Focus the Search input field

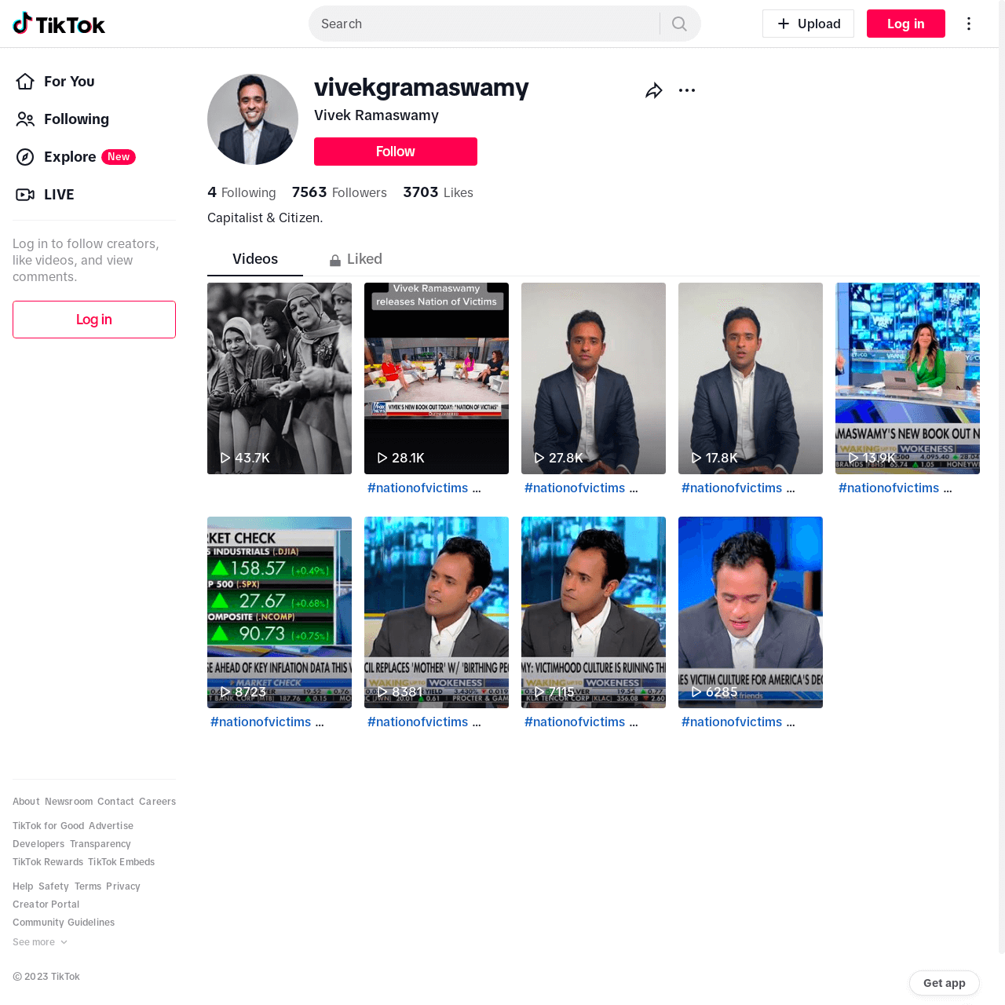(x=484, y=24)
